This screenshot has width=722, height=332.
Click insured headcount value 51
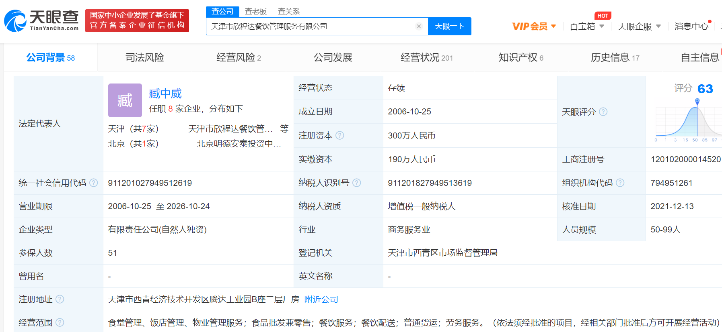click(113, 253)
